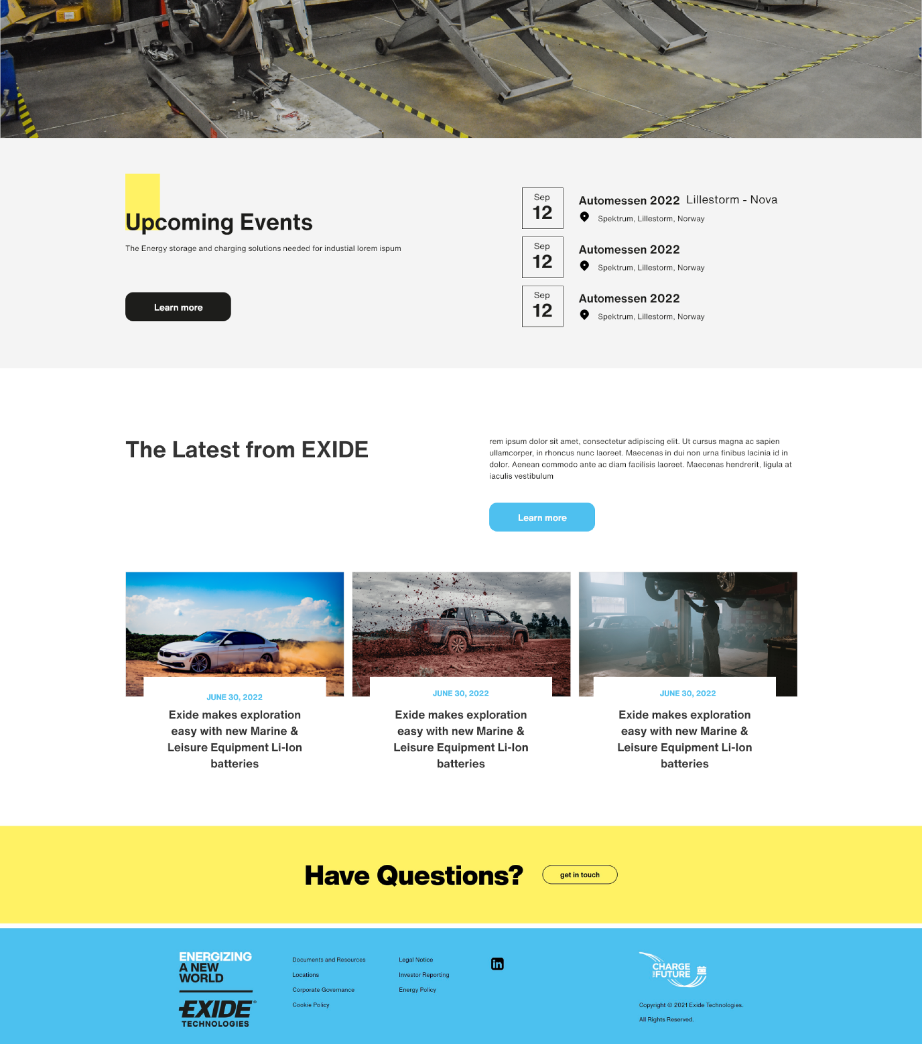
Task: Click the Learn more button in events section
Action: [178, 307]
